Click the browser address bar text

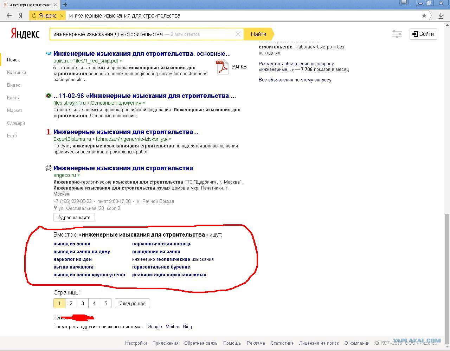click(125, 15)
